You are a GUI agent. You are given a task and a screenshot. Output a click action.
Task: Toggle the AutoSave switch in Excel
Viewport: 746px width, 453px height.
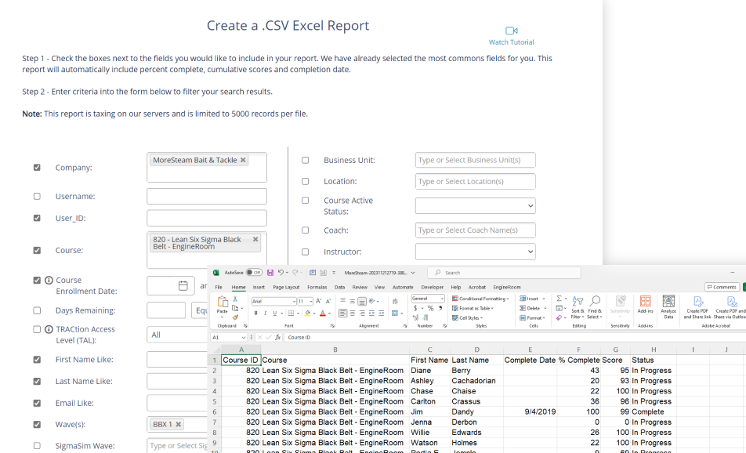254,273
